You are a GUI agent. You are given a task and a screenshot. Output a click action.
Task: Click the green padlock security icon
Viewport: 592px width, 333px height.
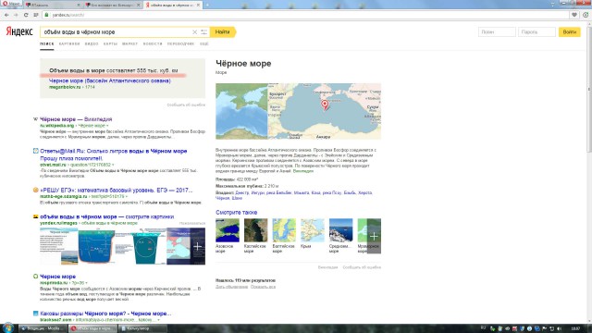[x=46, y=15]
